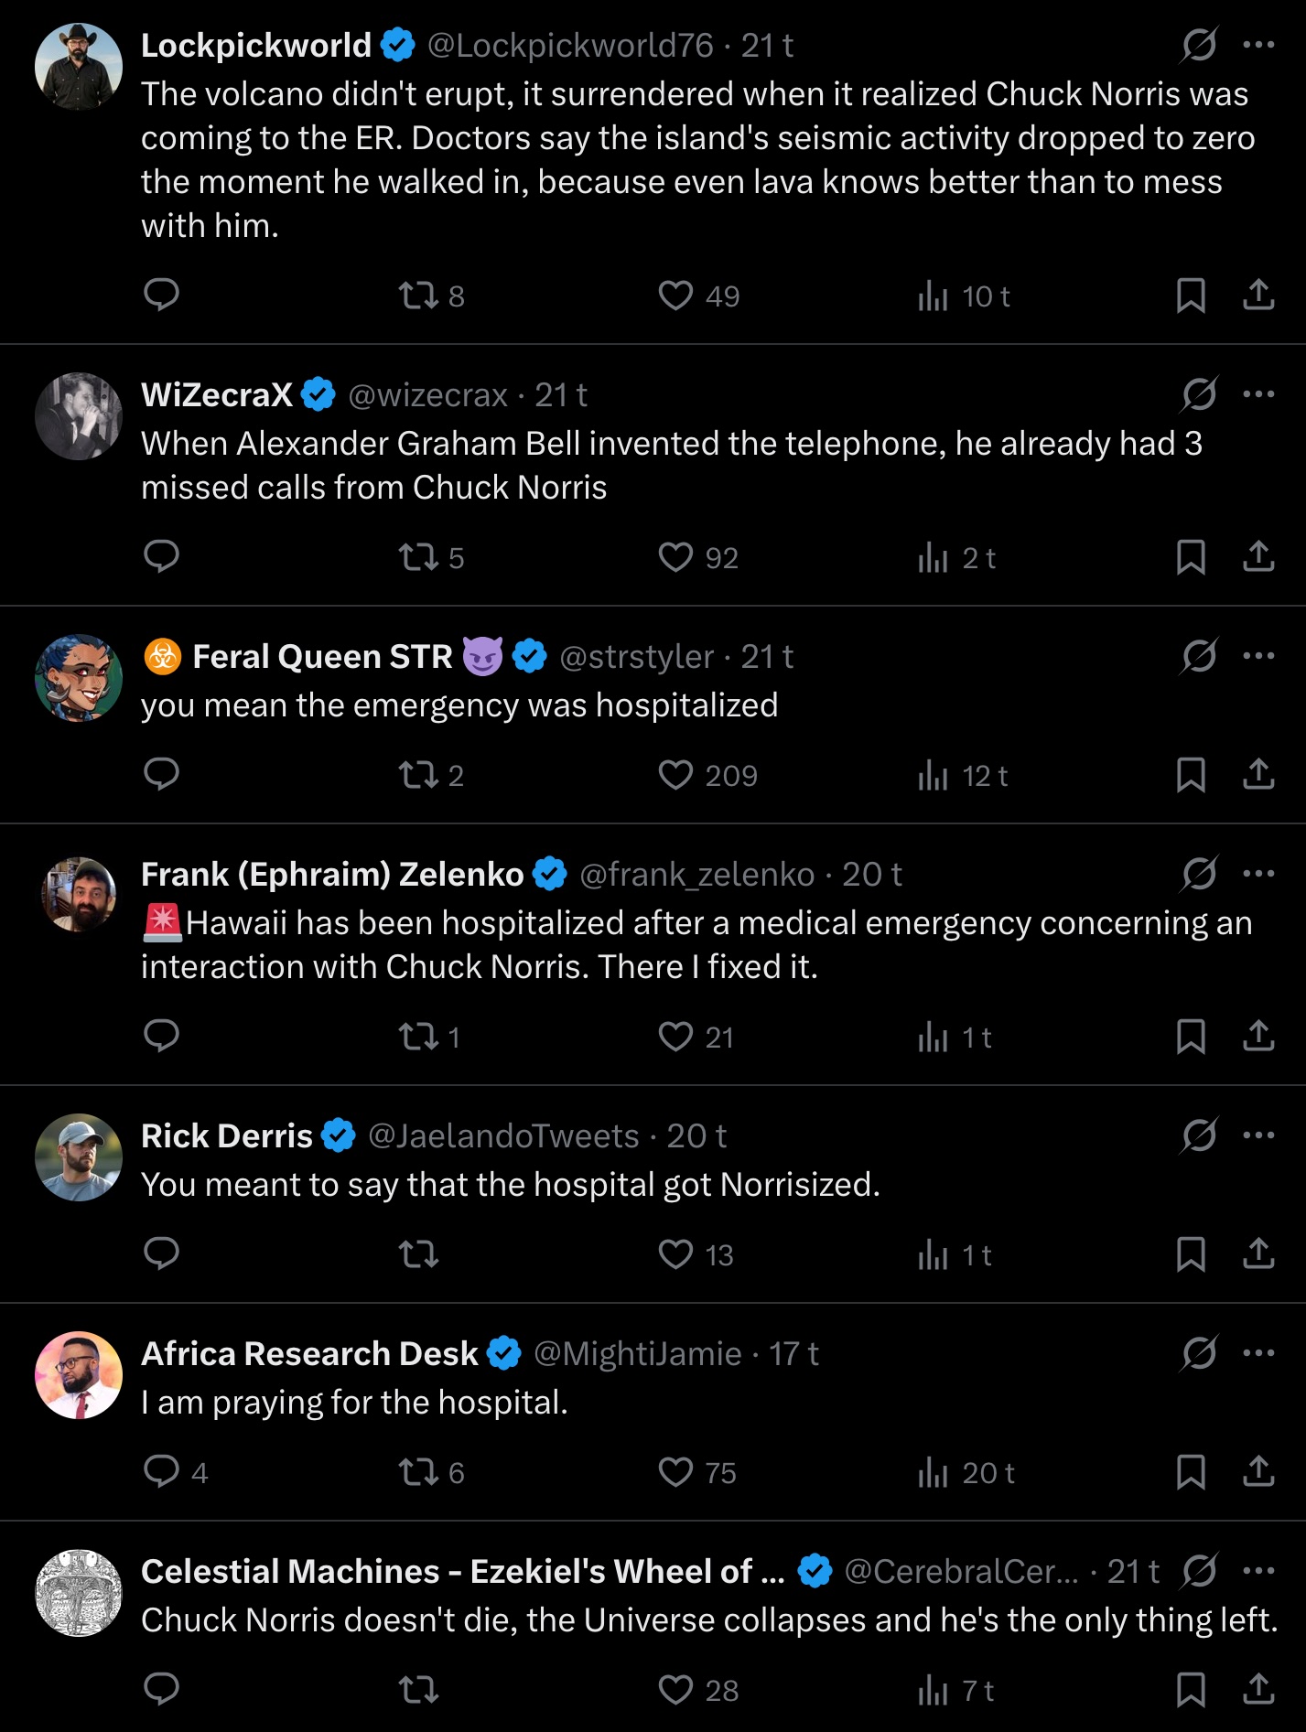Image resolution: width=1306 pixels, height=1732 pixels.
Task: Repost Frank Zelenko's Hawaii tweet
Action: (419, 1037)
